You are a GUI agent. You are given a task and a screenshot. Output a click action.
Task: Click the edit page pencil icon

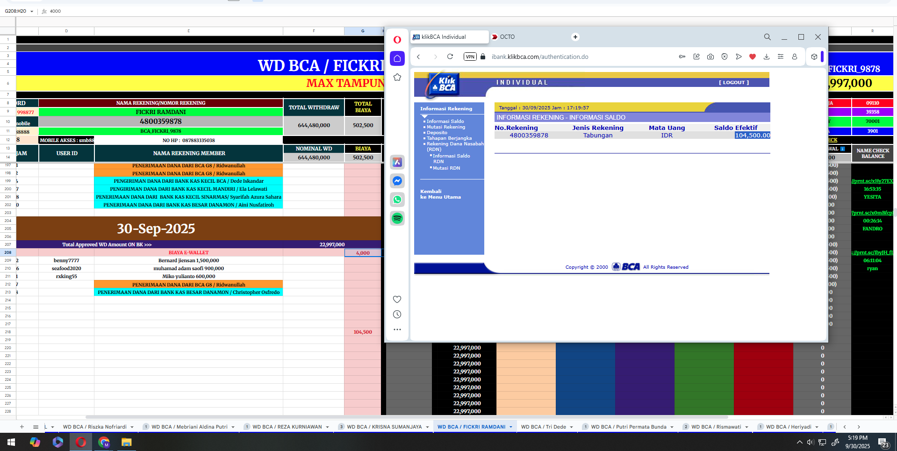[696, 57]
